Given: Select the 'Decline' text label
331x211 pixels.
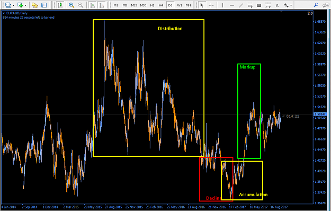Looking at the screenshot, I should coord(214,198).
